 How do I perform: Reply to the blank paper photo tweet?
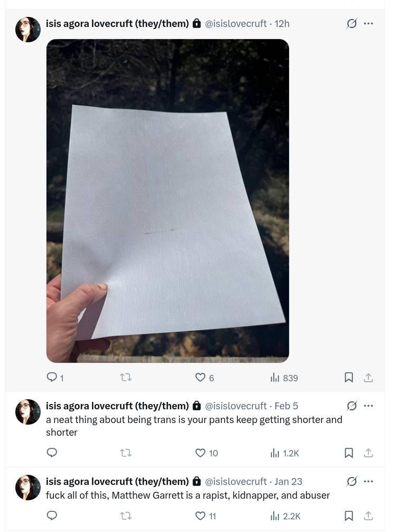pyautogui.click(x=52, y=377)
